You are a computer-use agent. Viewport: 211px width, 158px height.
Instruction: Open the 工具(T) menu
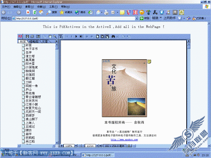click(x=54, y=7)
